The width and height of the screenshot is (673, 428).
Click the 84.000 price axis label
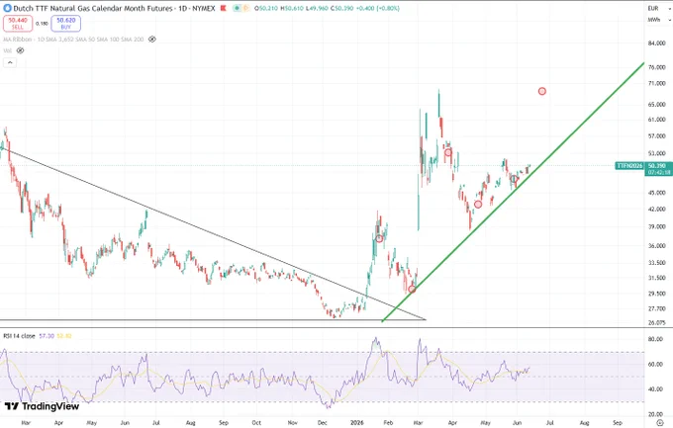pos(657,43)
